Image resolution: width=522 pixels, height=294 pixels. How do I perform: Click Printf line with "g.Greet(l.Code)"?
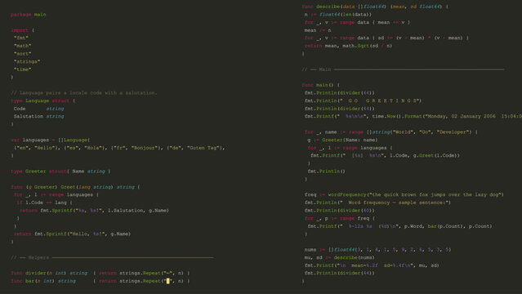point(385,155)
